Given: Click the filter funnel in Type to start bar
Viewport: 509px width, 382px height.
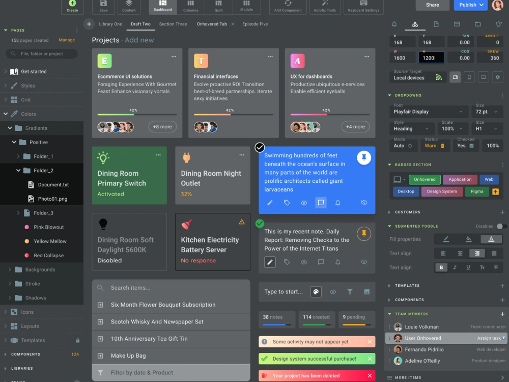Looking at the screenshot, I should coord(350,292).
